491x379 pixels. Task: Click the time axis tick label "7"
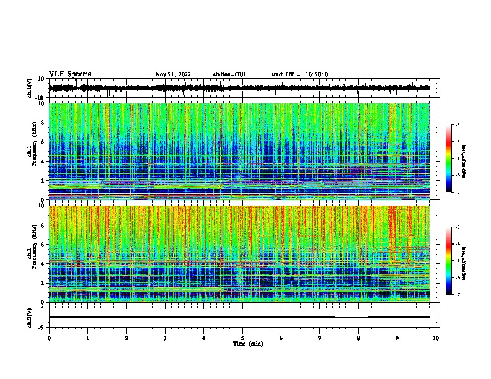pos(320,338)
